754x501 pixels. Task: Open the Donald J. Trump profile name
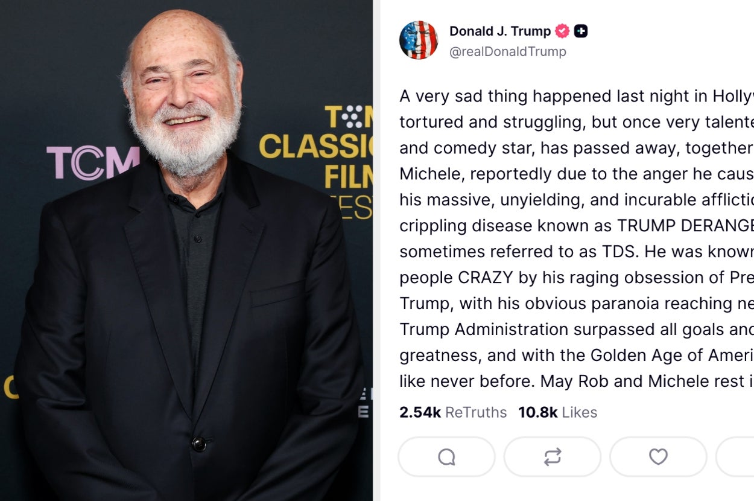point(500,31)
